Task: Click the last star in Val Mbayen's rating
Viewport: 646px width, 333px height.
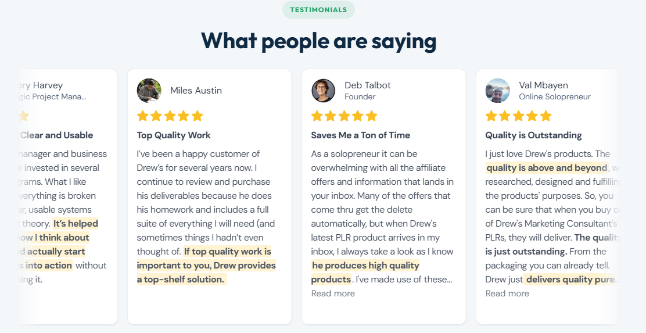Action: pyautogui.click(x=546, y=116)
